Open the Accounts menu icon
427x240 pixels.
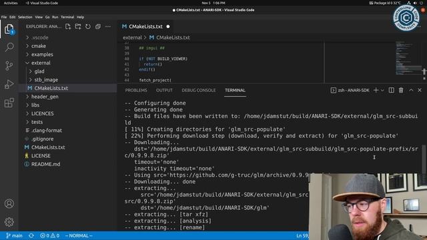click(x=9, y=203)
